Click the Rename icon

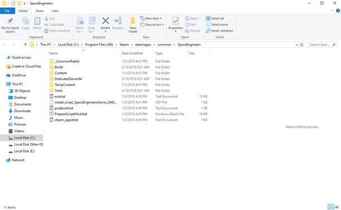click(x=118, y=21)
